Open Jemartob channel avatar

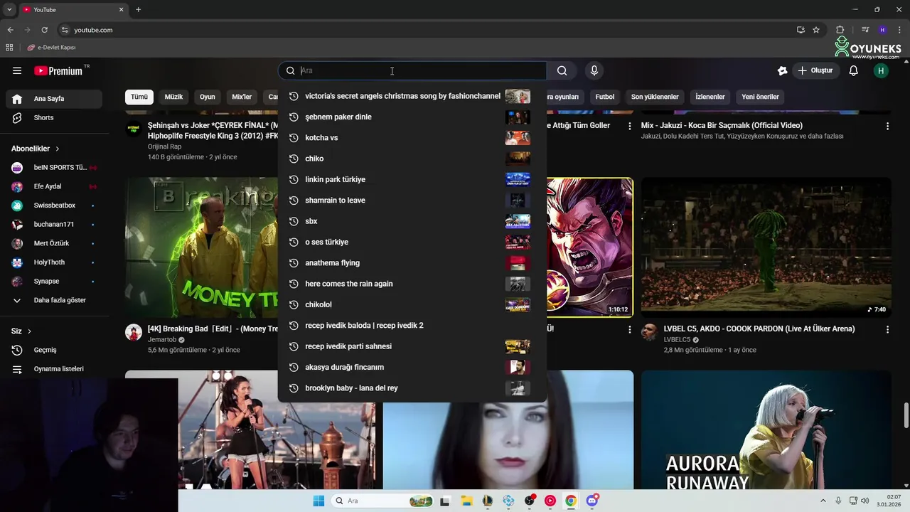[134, 332]
